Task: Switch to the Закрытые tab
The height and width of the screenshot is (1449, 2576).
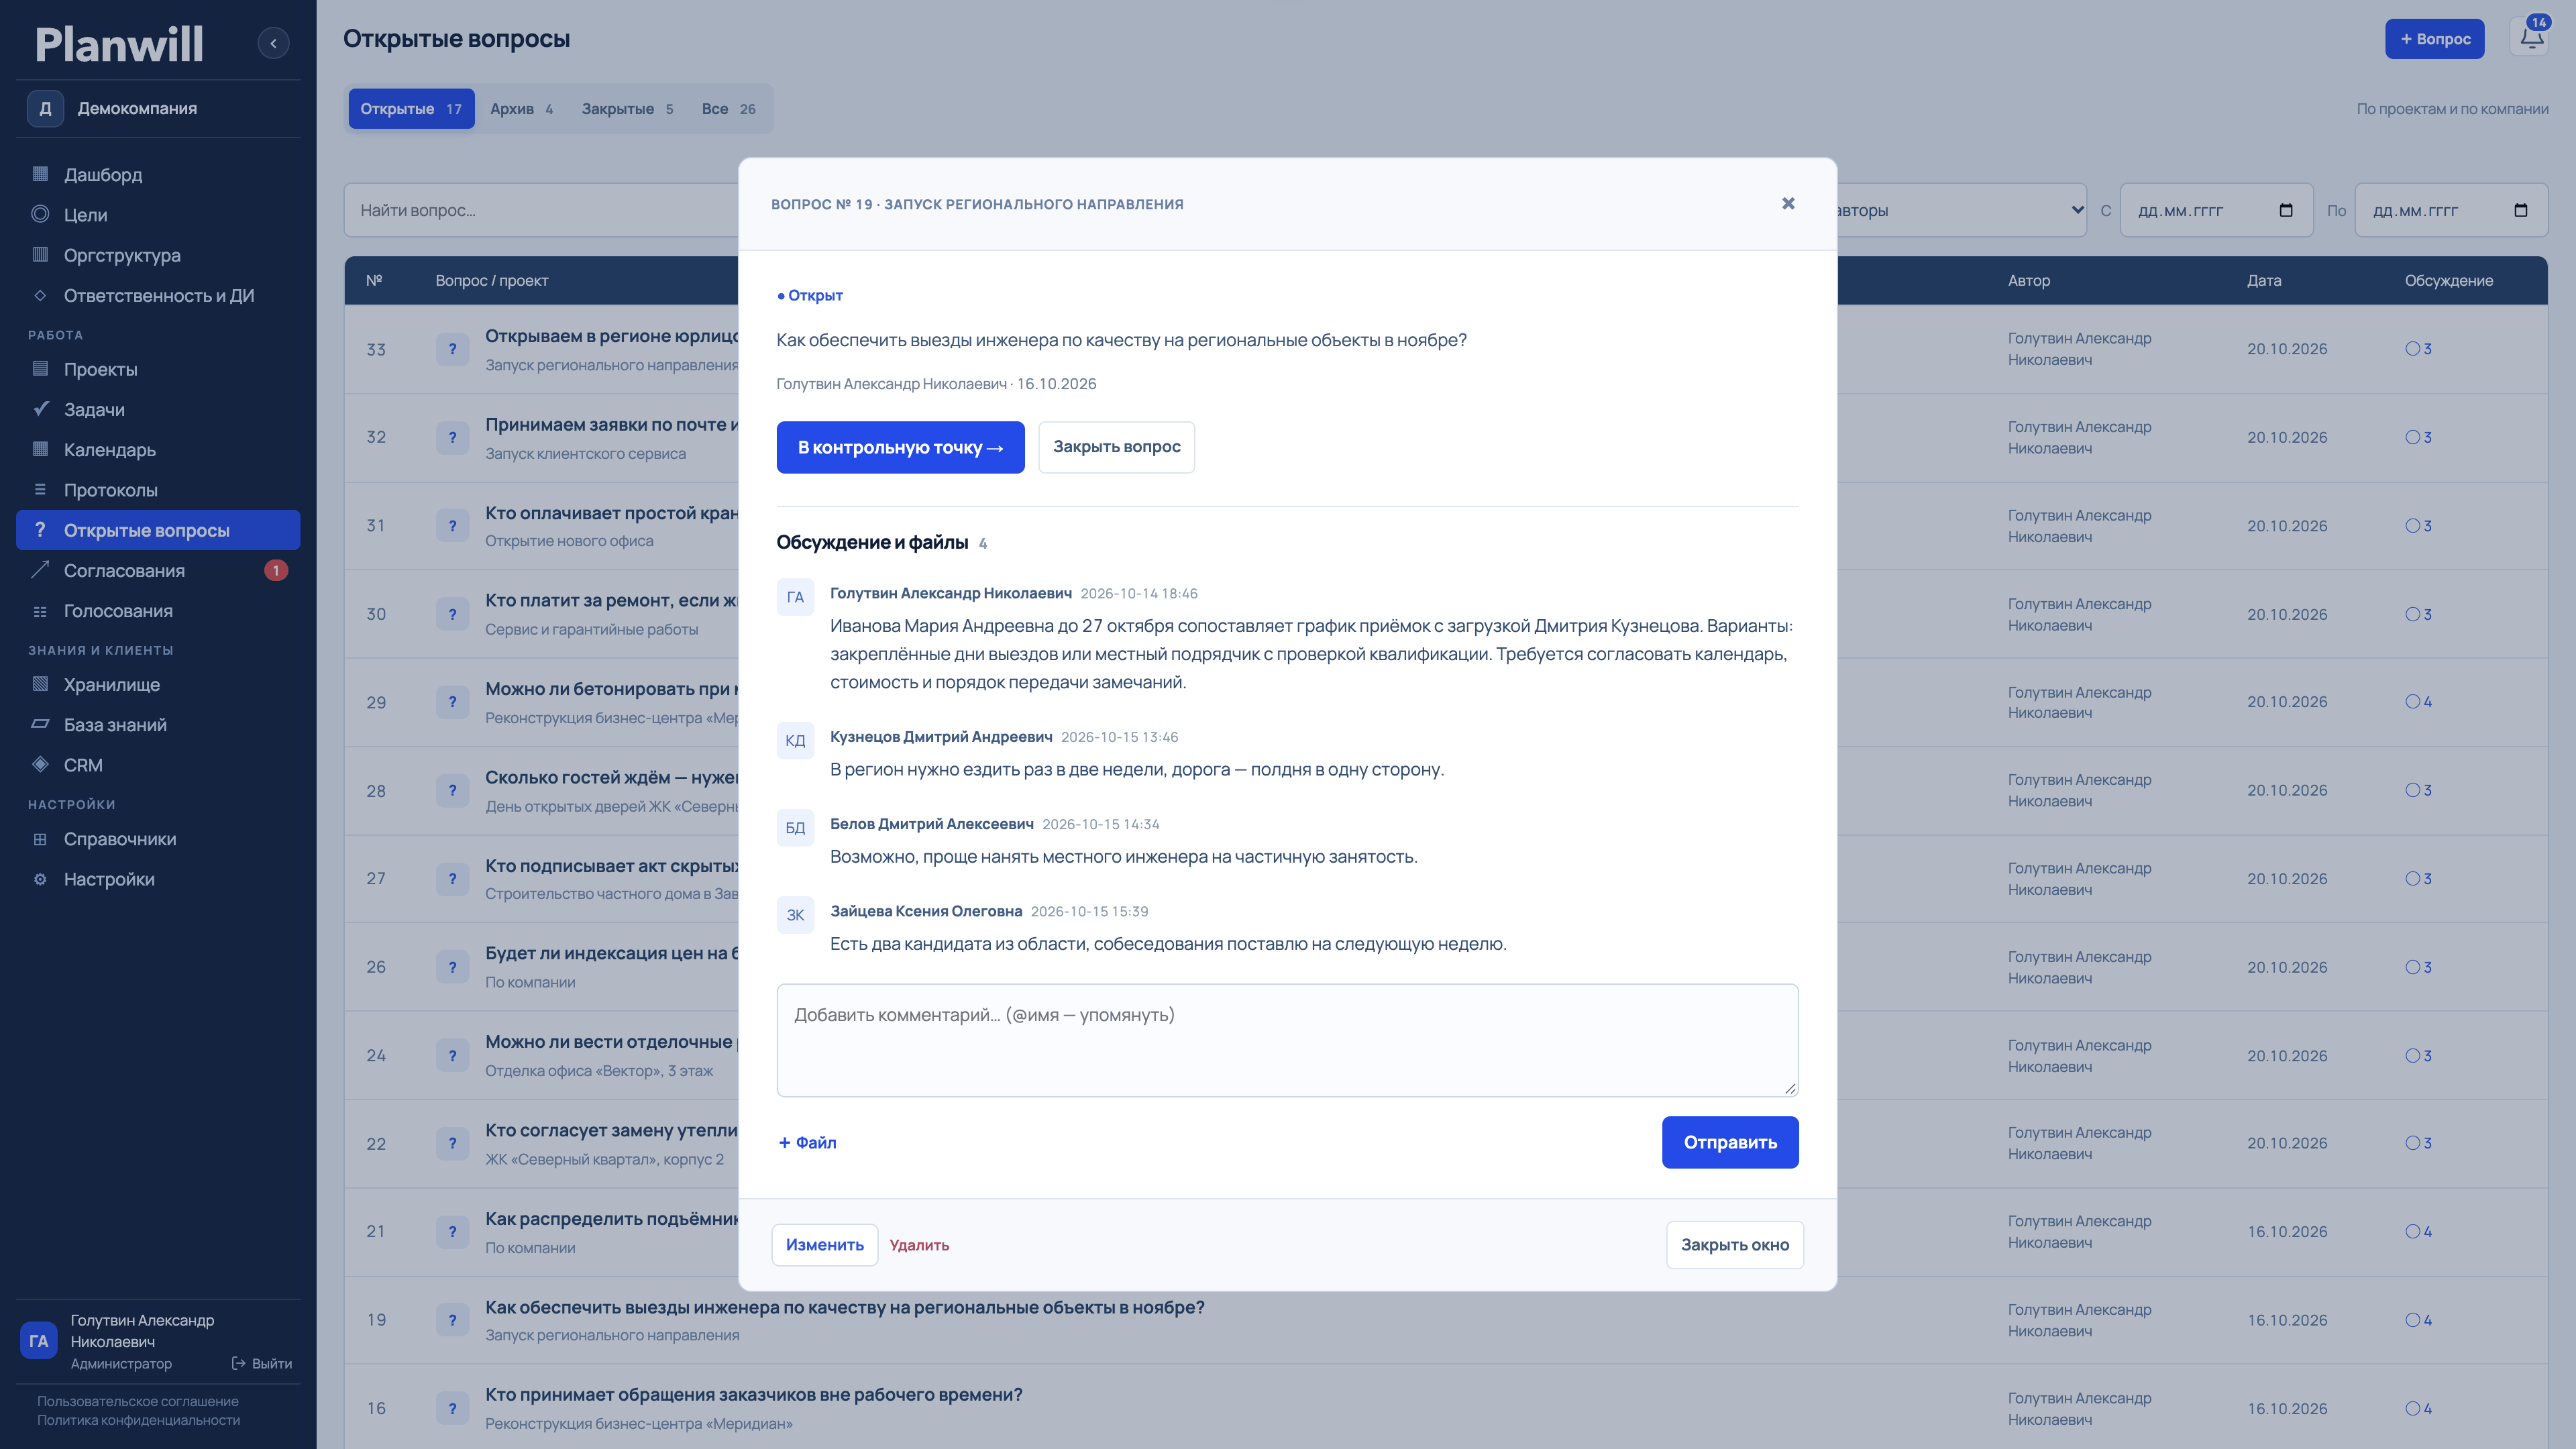Action: pos(628,109)
